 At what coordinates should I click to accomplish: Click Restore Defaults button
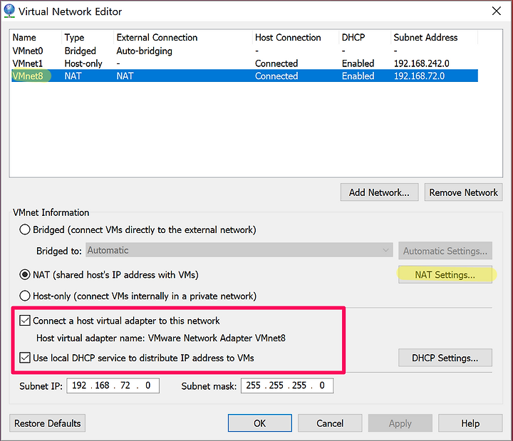[x=48, y=423]
